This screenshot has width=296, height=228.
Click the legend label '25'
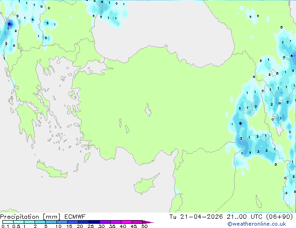pyautogui.click(x=91, y=226)
